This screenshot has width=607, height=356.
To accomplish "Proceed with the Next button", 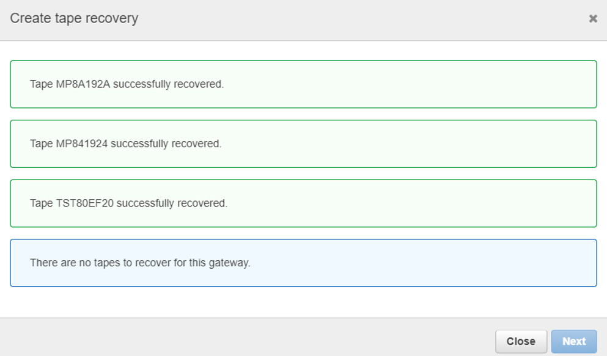I will pyautogui.click(x=574, y=341).
